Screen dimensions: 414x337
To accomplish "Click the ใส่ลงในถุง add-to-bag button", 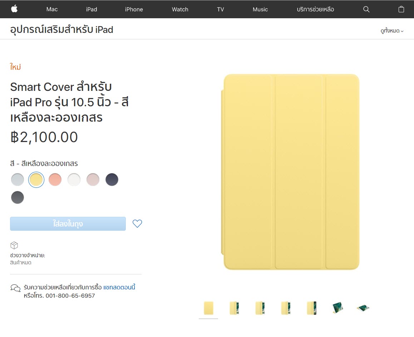I will pos(68,223).
